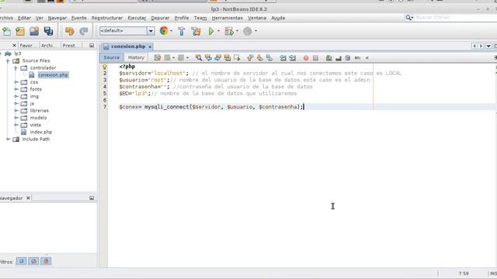Select the vista folder in tree

point(35,125)
